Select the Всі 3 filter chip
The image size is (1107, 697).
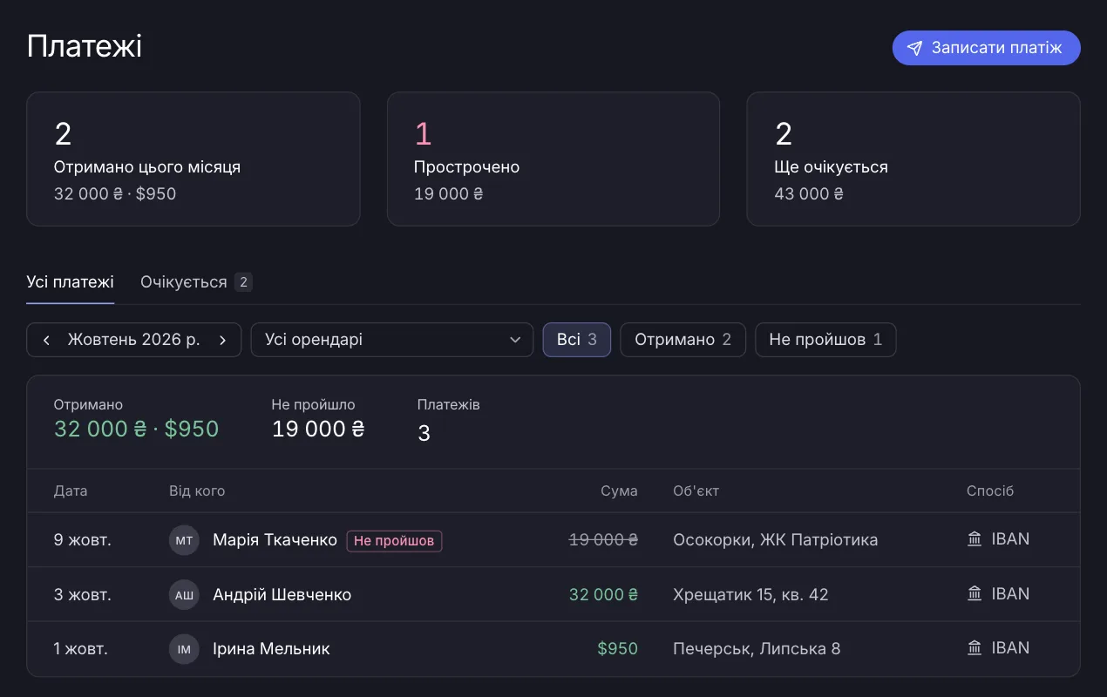point(577,340)
